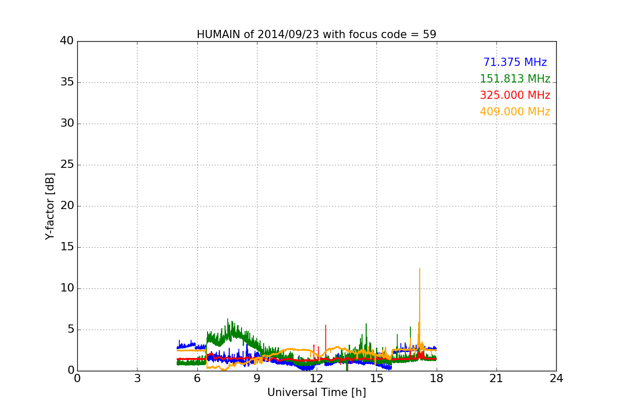Click the y-axis tick label 20

click(67, 206)
